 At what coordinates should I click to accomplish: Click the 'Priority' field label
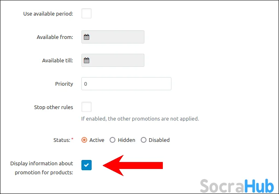coord(64,84)
